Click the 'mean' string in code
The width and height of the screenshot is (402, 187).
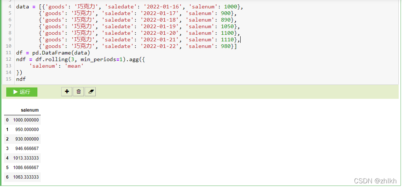(76, 66)
